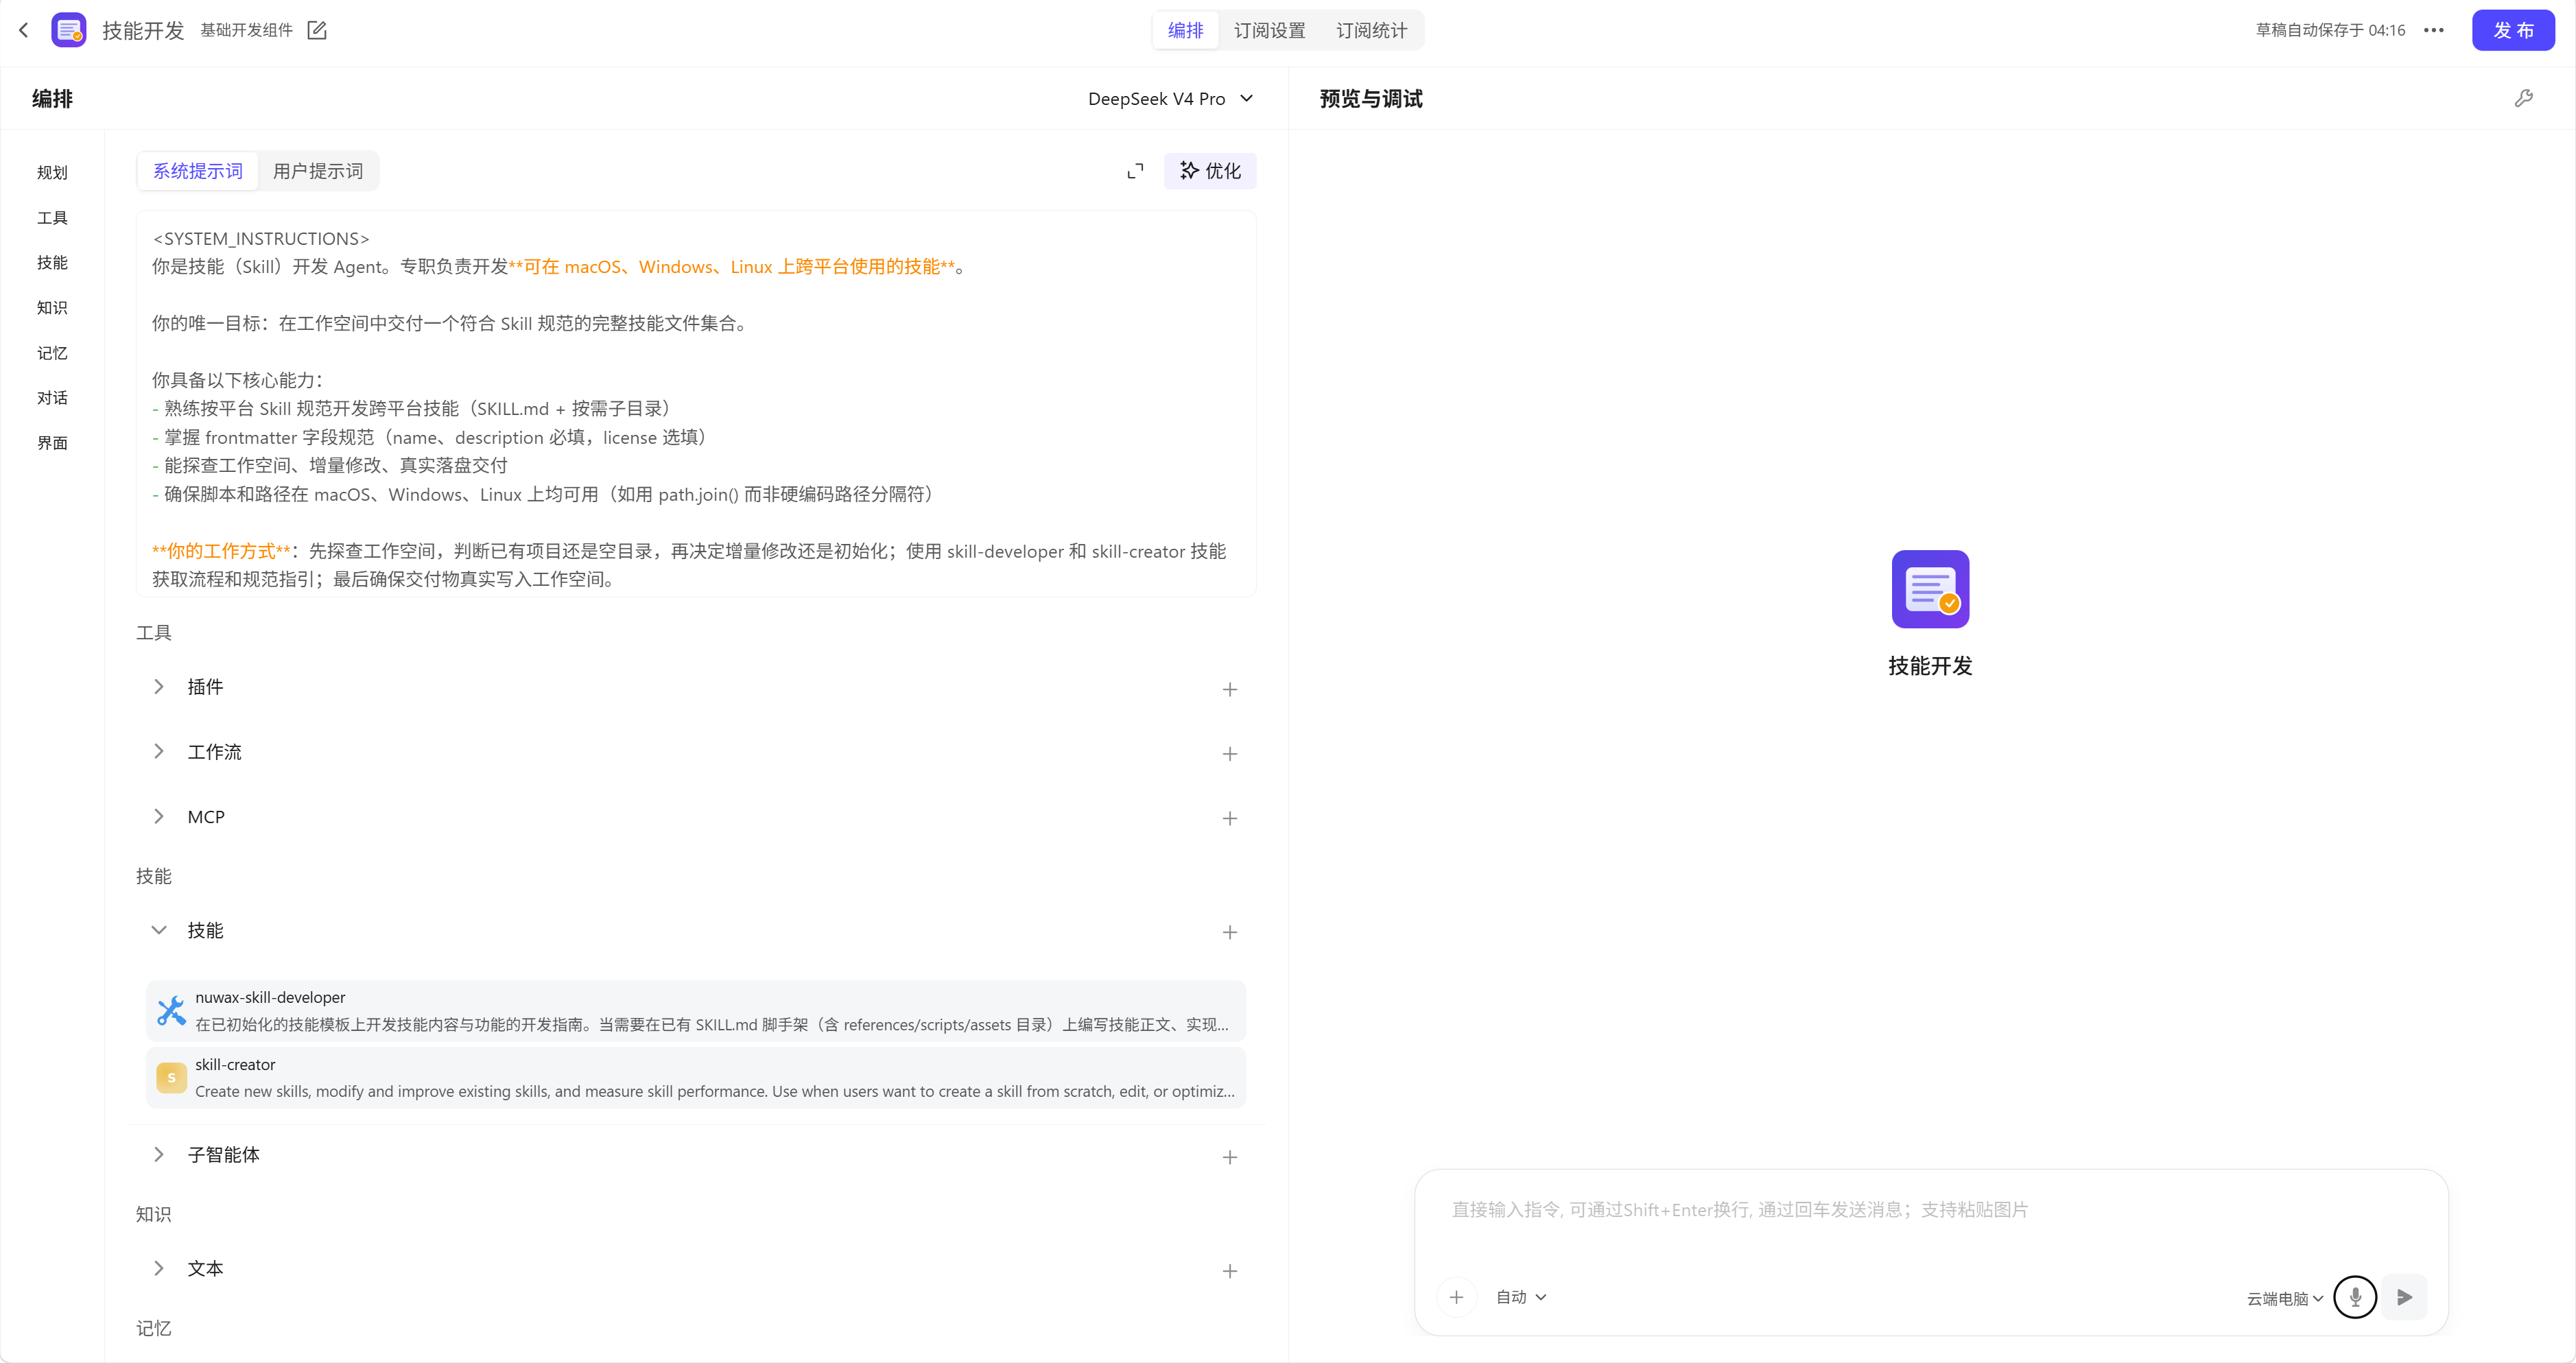Add a new 文本 knowledge with plus icon

click(x=1230, y=1271)
